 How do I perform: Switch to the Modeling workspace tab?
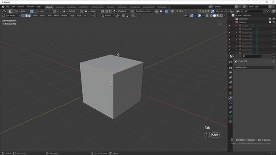pyautogui.click(x=60, y=7)
